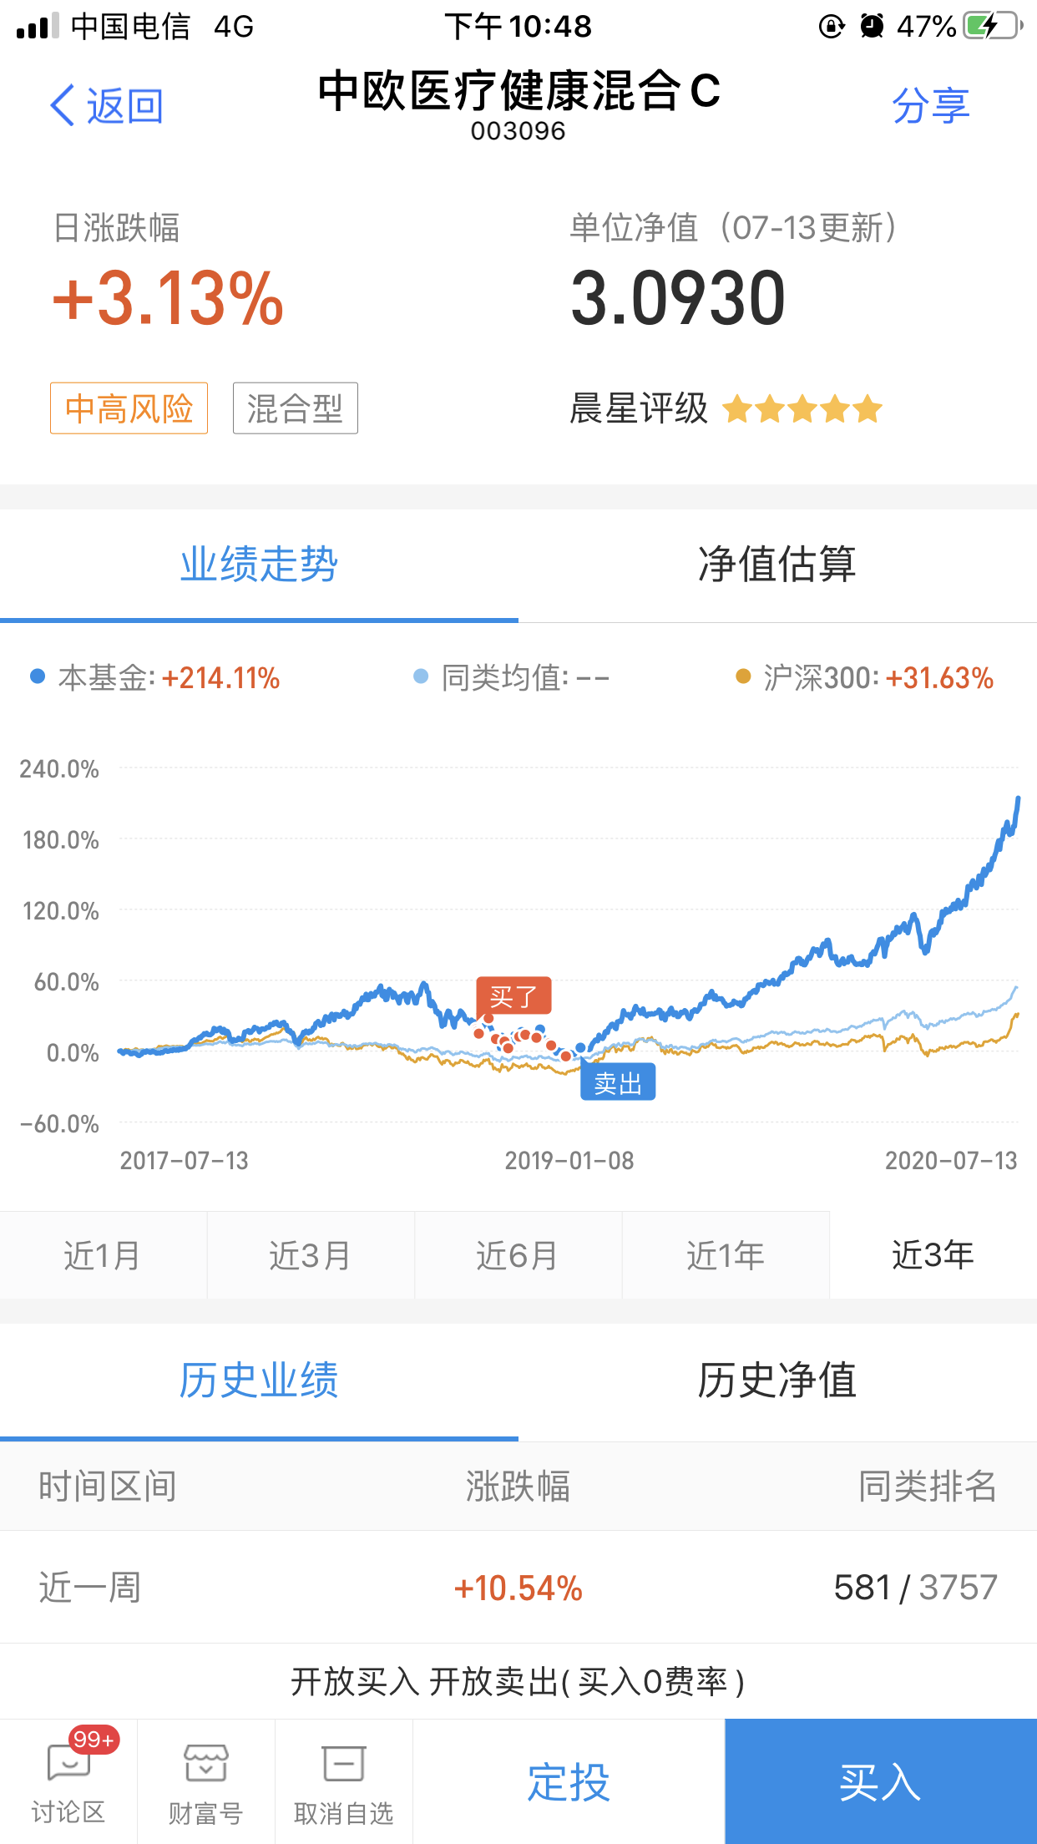The width and height of the screenshot is (1037, 1844).
Task: Toggle the 同类均值 legend series
Action: pos(511,677)
